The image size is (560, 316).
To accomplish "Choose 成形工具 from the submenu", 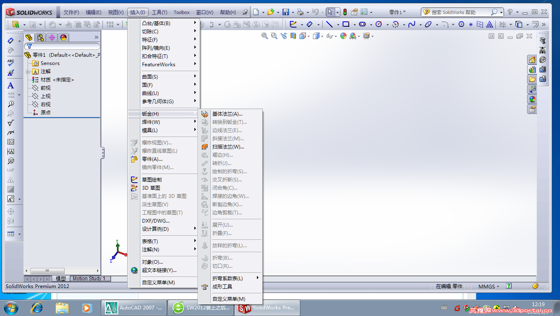I will (x=231, y=287).
